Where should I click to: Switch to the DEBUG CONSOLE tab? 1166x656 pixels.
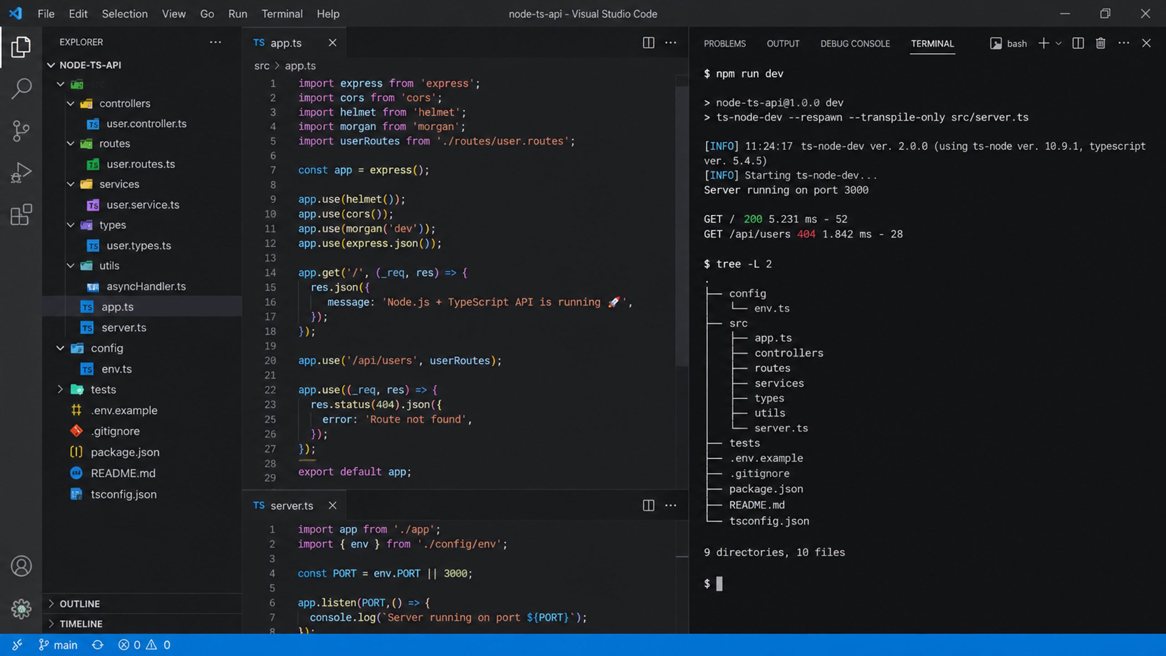[855, 44]
